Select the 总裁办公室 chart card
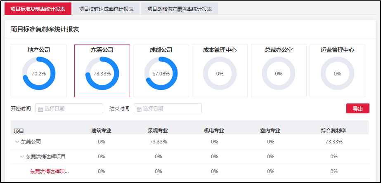The height and width of the screenshot is (183, 381). pyautogui.click(x=279, y=71)
